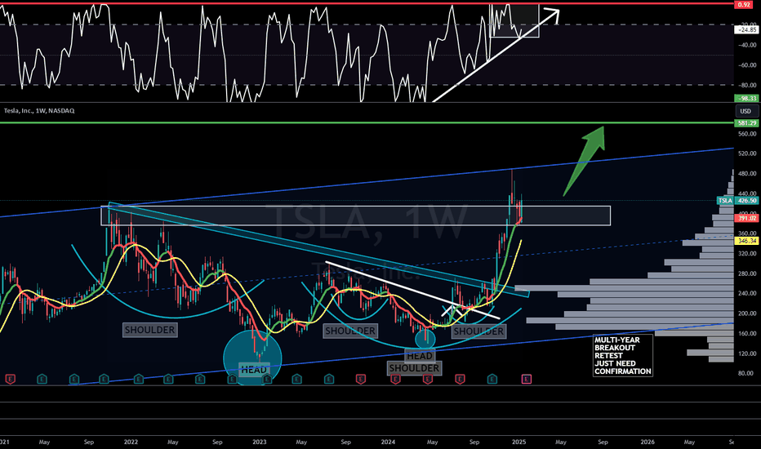This screenshot has width=761, height=449.
Task: Click the 2025 label on the time axis
Action: tap(518, 442)
